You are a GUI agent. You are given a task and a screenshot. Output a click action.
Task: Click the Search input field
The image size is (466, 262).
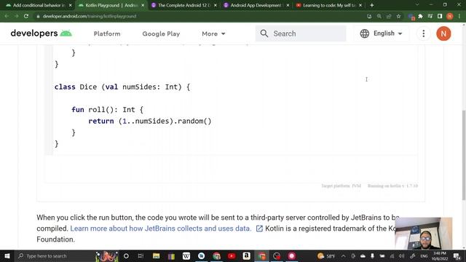click(301, 33)
